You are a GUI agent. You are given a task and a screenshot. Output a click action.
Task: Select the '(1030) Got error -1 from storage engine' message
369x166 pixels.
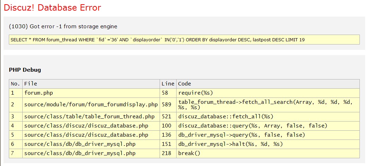63,26
